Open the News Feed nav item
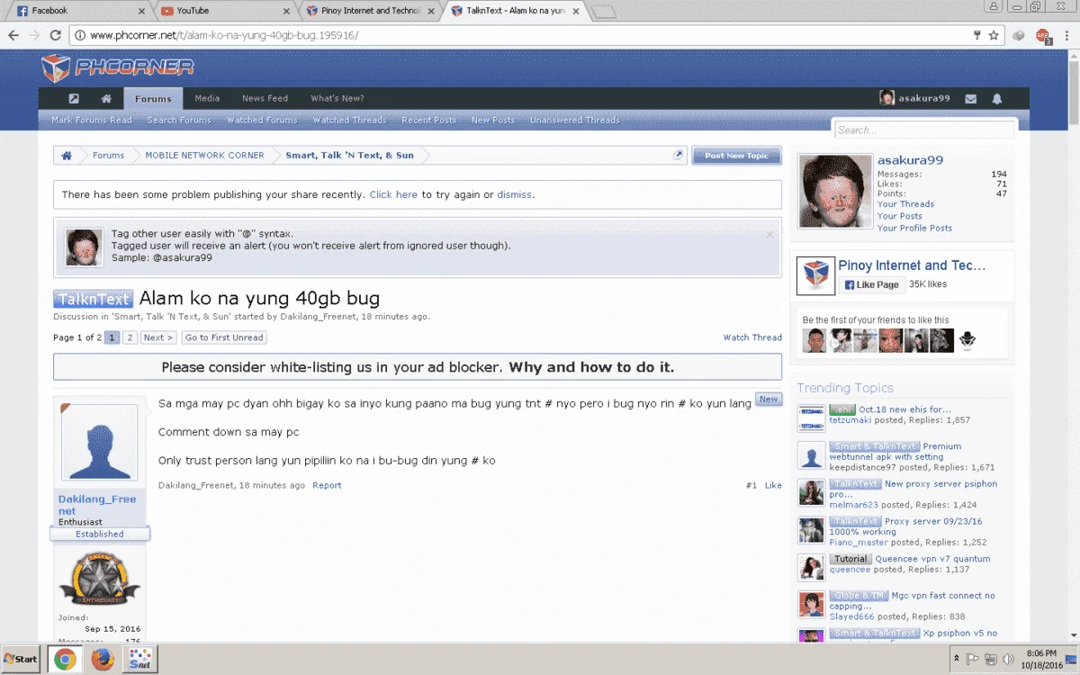The height and width of the screenshot is (675, 1080). pos(265,99)
